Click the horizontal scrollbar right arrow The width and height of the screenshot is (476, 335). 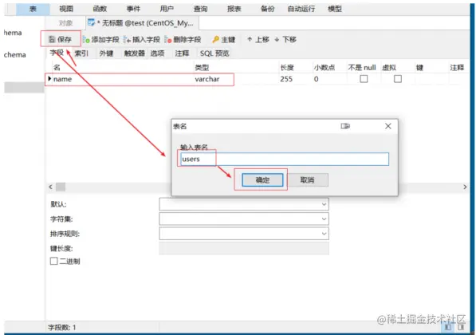click(x=465, y=187)
